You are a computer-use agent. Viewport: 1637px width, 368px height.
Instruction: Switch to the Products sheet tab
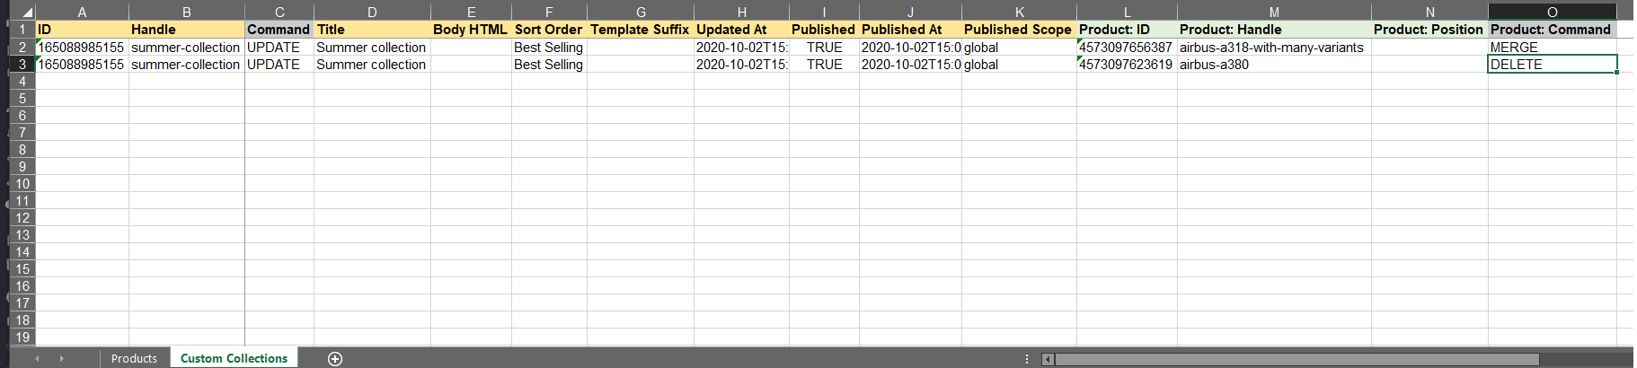point(134,358)
